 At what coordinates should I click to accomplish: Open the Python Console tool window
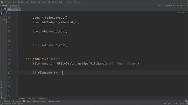point(54,101)
